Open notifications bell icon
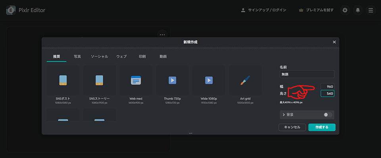This screenshot has width=381, height=158. (x=358, y=10)
